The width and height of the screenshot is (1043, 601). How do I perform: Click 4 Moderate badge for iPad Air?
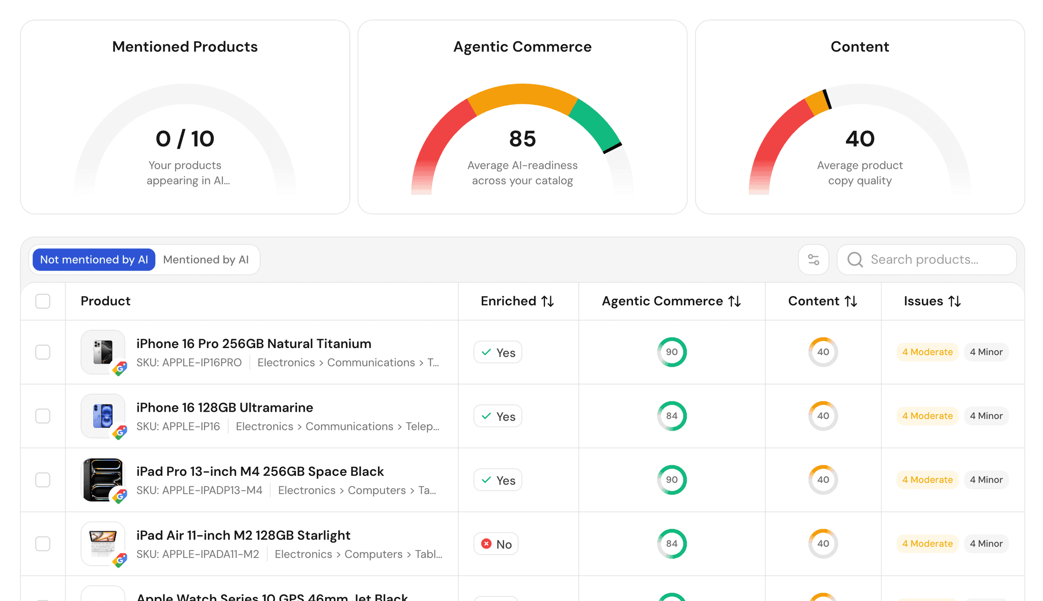point(927,543)
